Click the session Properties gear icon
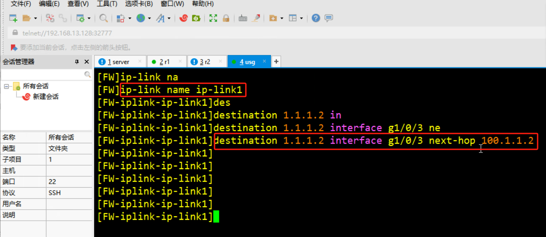The width and height of the screenshot is (546, 237). point(80,18)
